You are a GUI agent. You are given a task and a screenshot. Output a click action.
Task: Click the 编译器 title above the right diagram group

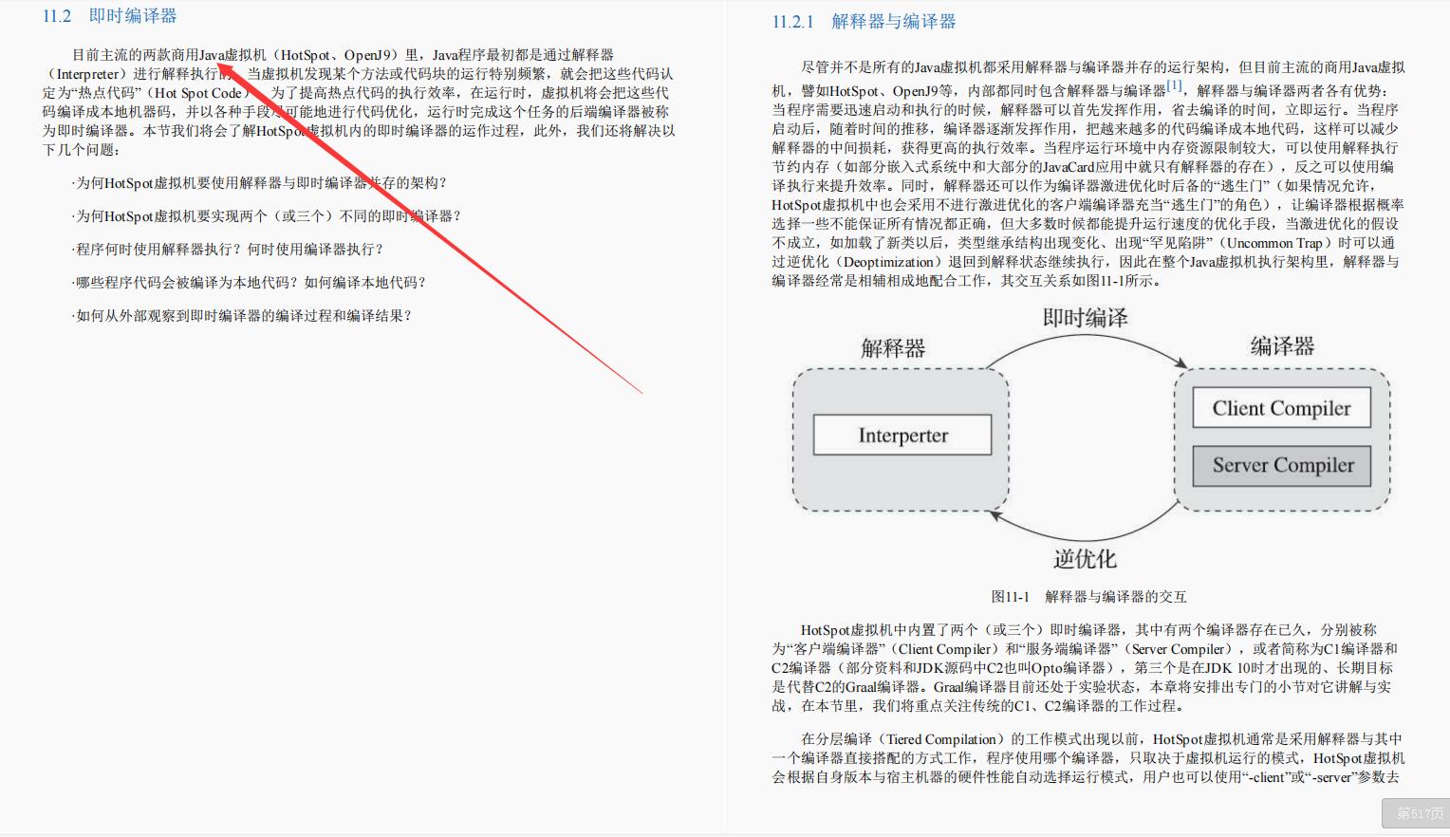[1282, 346]
